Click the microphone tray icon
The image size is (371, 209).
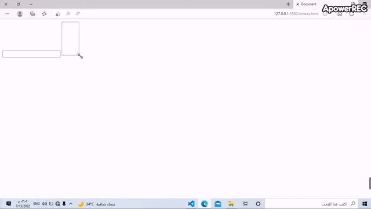click(64, 204)
